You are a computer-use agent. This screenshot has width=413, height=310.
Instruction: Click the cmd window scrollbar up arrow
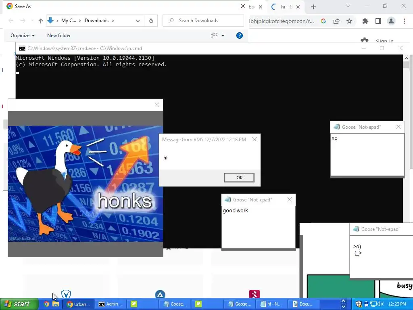406,58
